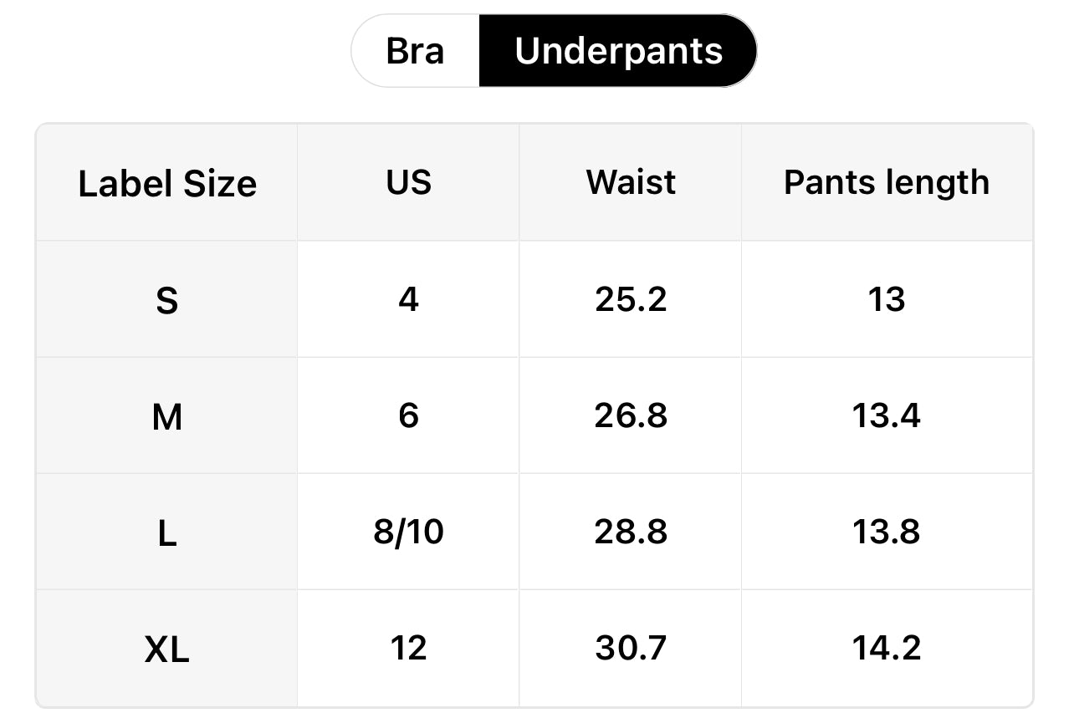Click the Label Size column header

[167, 183]
